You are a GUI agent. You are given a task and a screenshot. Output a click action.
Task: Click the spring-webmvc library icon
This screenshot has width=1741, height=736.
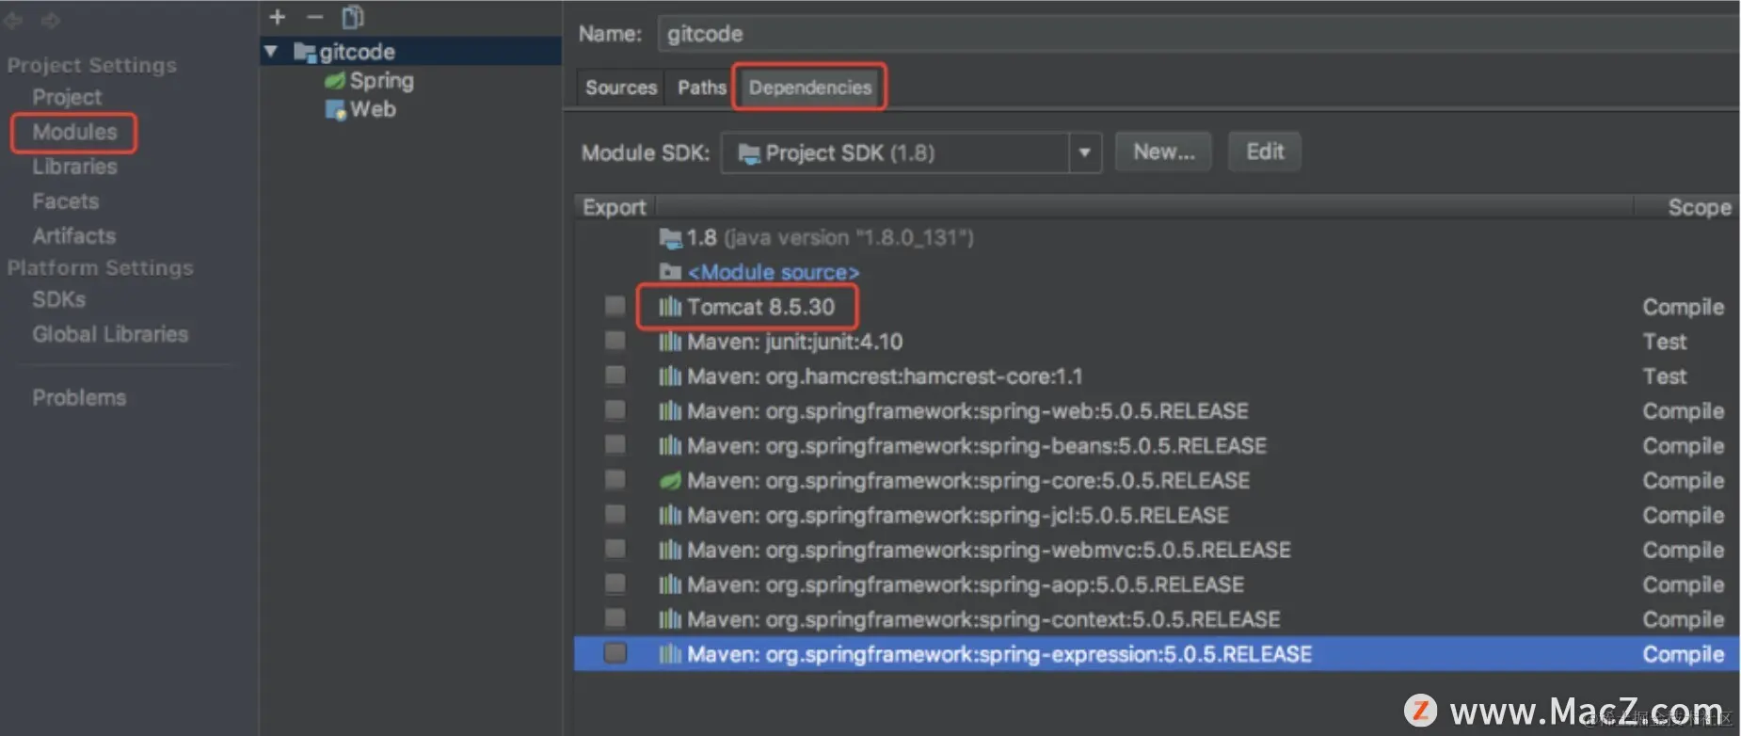670,550
